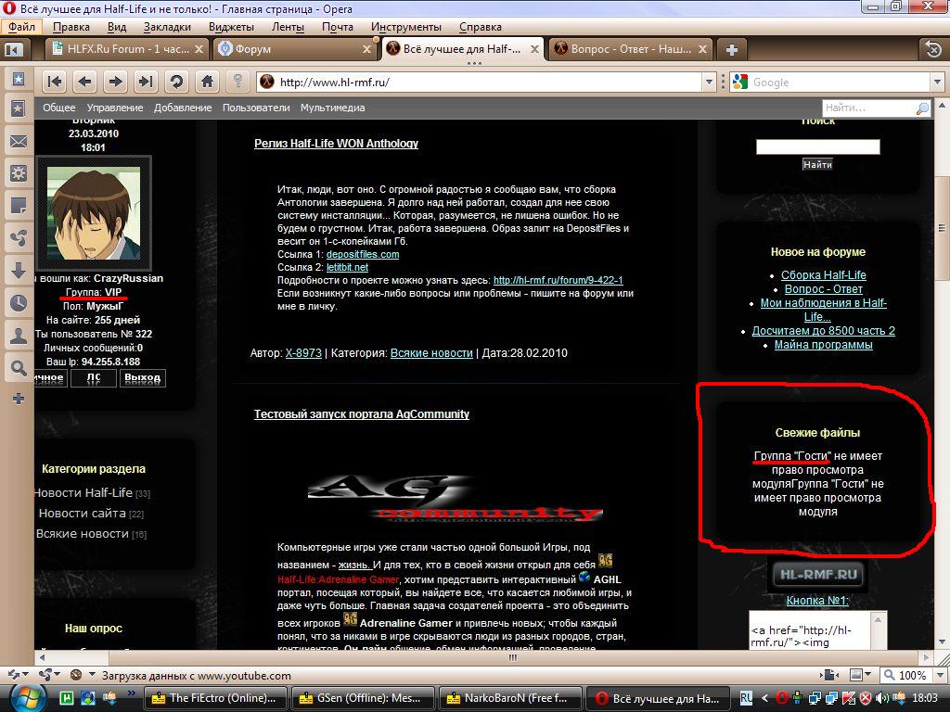The width and height of the screenshot is (950, 712).
Task: Expand the address bar history dropdown
Action: [709, 82]
